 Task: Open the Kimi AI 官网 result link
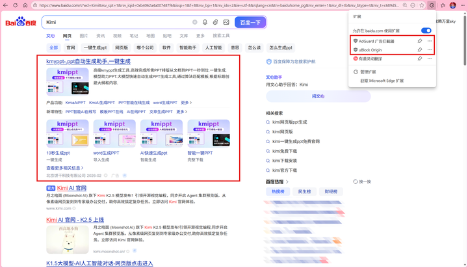(x=71, y=188)
